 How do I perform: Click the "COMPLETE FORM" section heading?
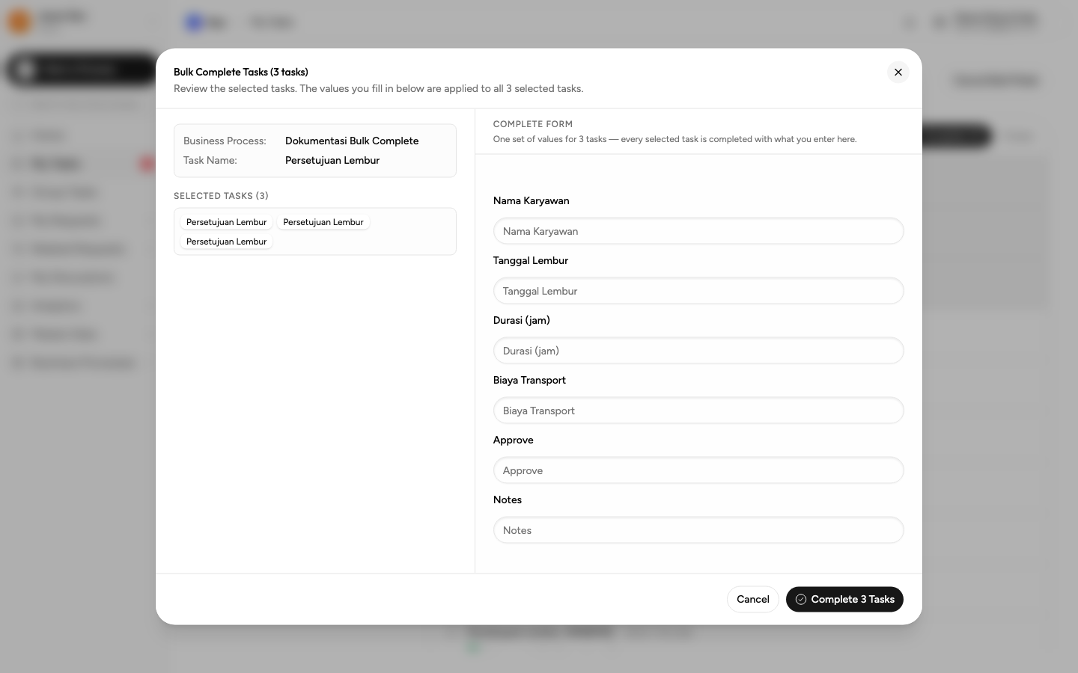533,124
